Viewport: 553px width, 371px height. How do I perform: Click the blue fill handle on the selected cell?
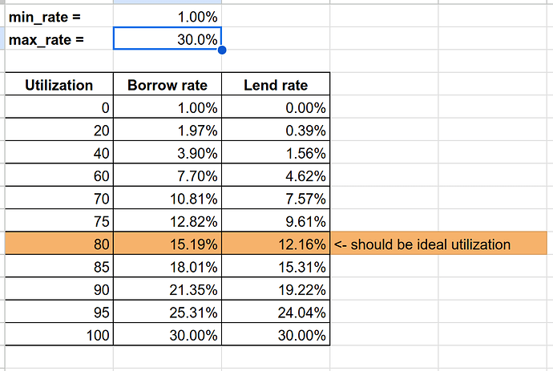(222, 50)
